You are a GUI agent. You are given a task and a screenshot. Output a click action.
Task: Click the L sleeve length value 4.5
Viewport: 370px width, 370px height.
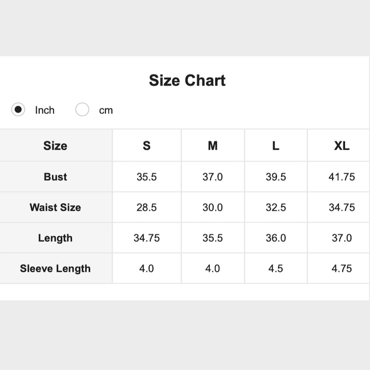[x=276, y=269]
